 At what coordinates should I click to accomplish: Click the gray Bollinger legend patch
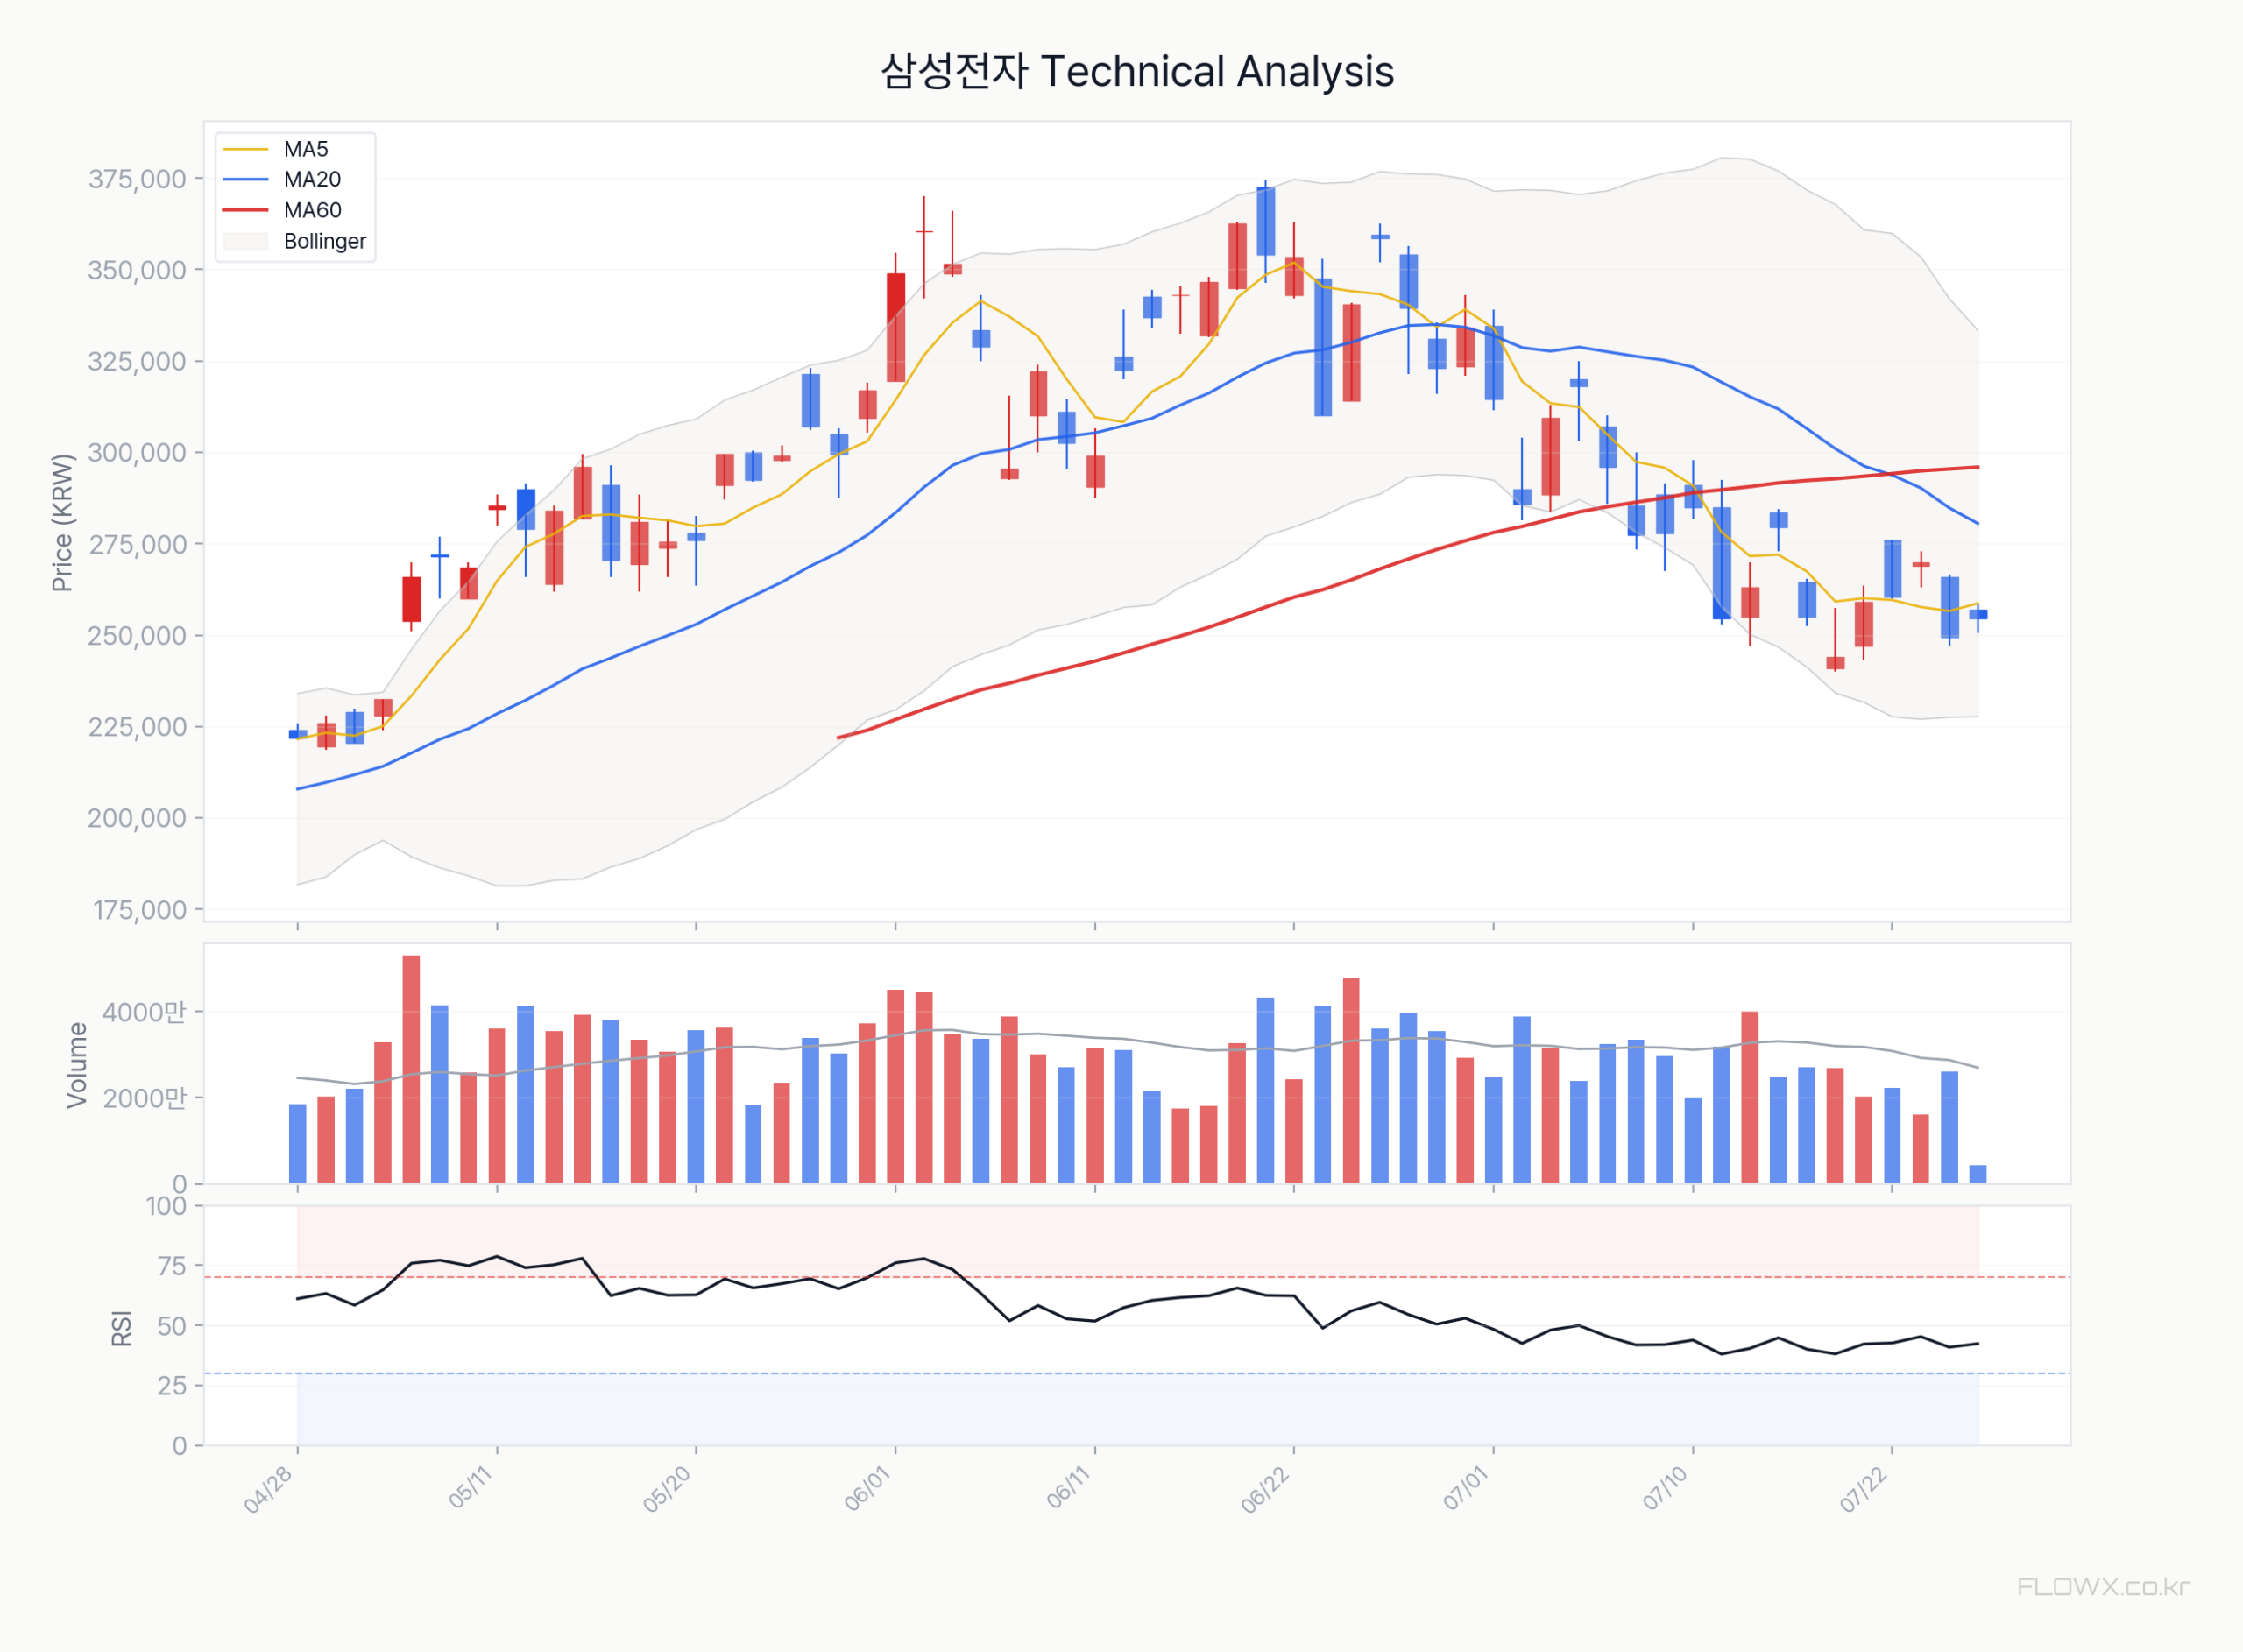point(245,241)
